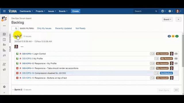The width and height of the screenshot is (184, 103).
Task: Toggle the Only My Issues filter
Action: pos(44,28)
